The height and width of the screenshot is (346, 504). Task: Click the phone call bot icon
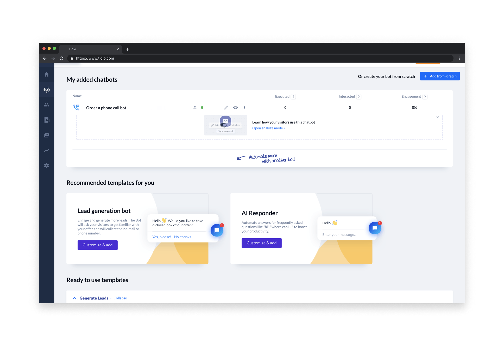[76, 107]
